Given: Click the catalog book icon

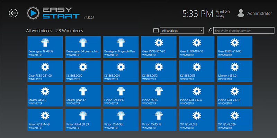Looking at the screenshot, I should [x=156, y=31].
